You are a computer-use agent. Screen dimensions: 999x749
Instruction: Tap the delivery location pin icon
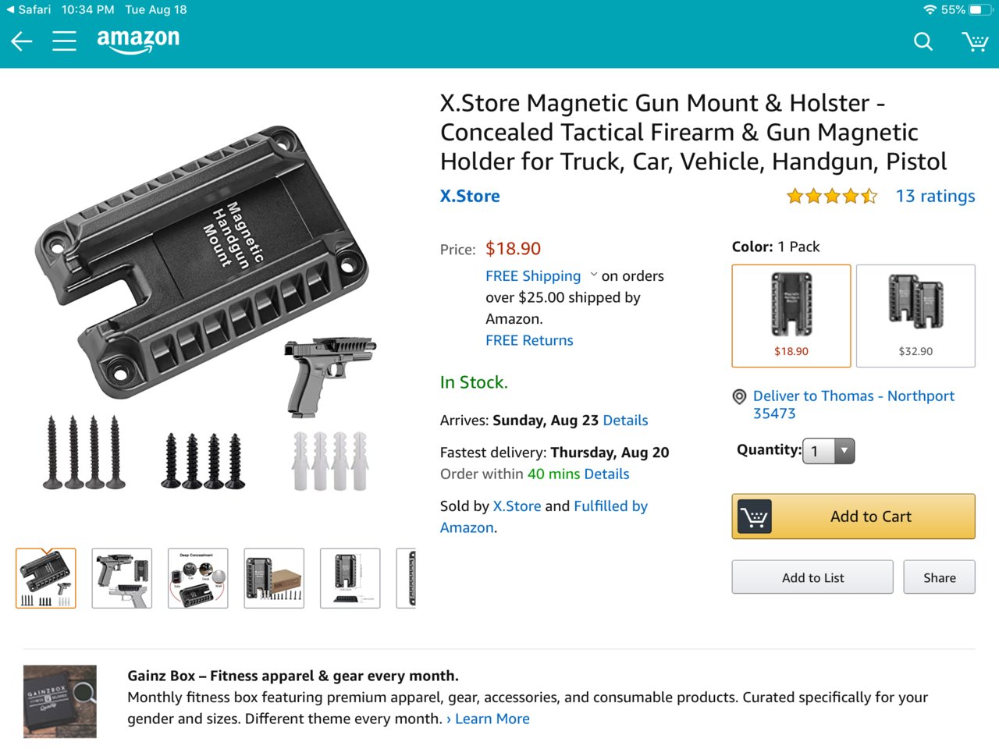click(739, 396)
